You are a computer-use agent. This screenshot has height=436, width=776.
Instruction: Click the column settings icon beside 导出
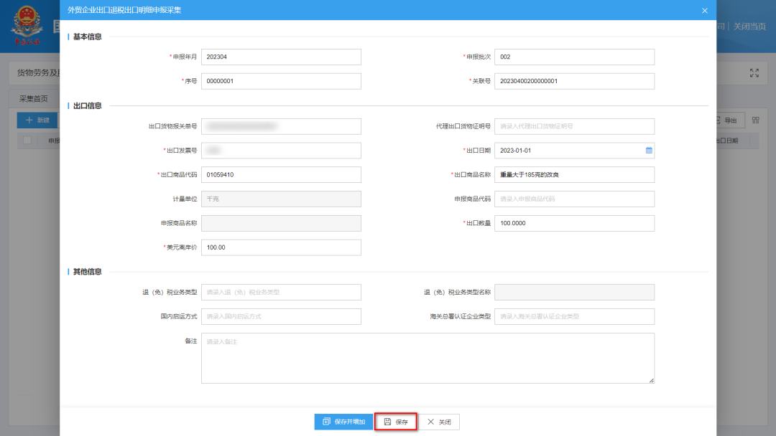click(755, 120)
